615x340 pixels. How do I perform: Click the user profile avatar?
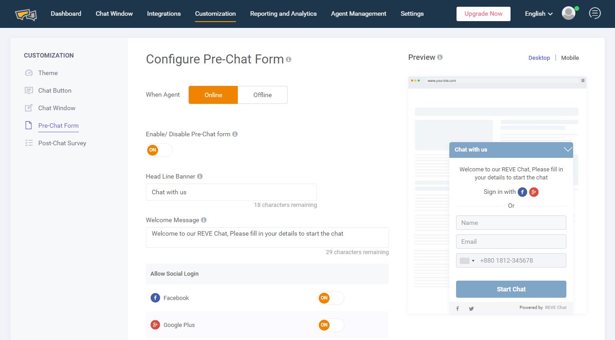click(x=569, y=13)
